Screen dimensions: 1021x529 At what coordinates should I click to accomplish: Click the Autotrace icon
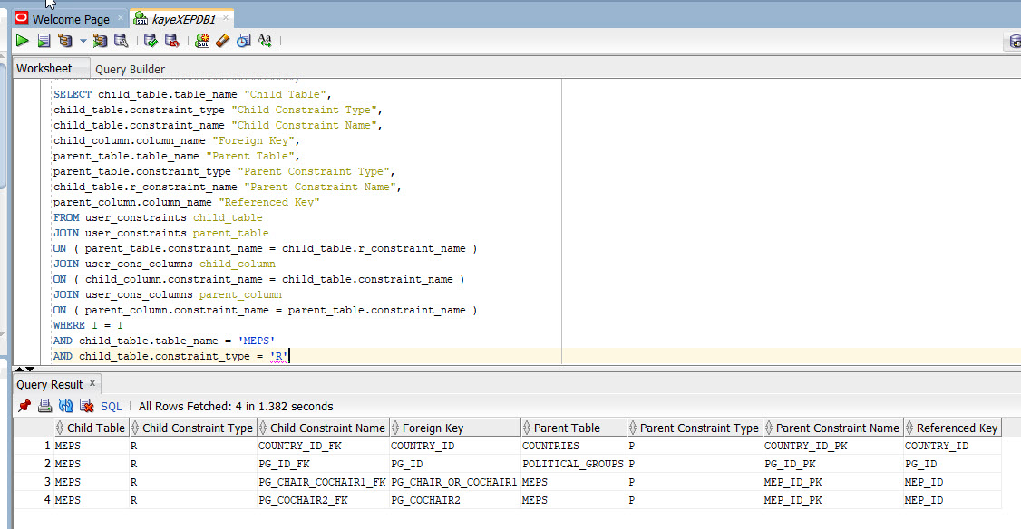coord(100,41)
